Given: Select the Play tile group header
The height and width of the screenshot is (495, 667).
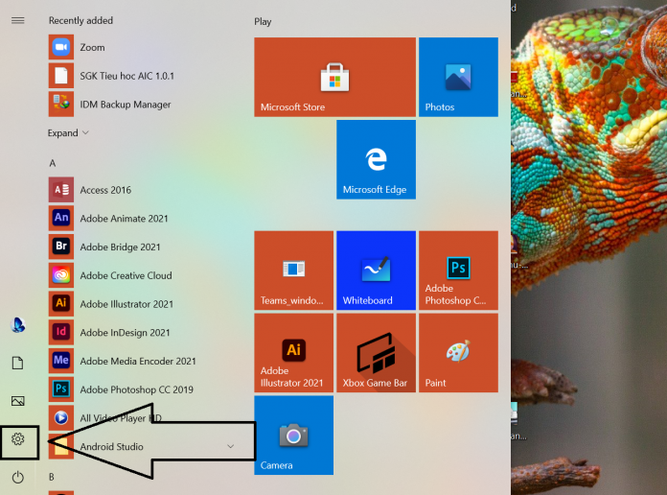Looking at the screenshot, I should tap(263, 21).
